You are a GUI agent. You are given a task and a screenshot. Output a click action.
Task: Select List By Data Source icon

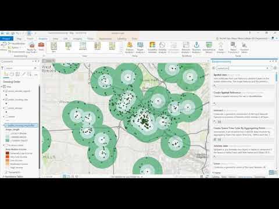(12, 74)
